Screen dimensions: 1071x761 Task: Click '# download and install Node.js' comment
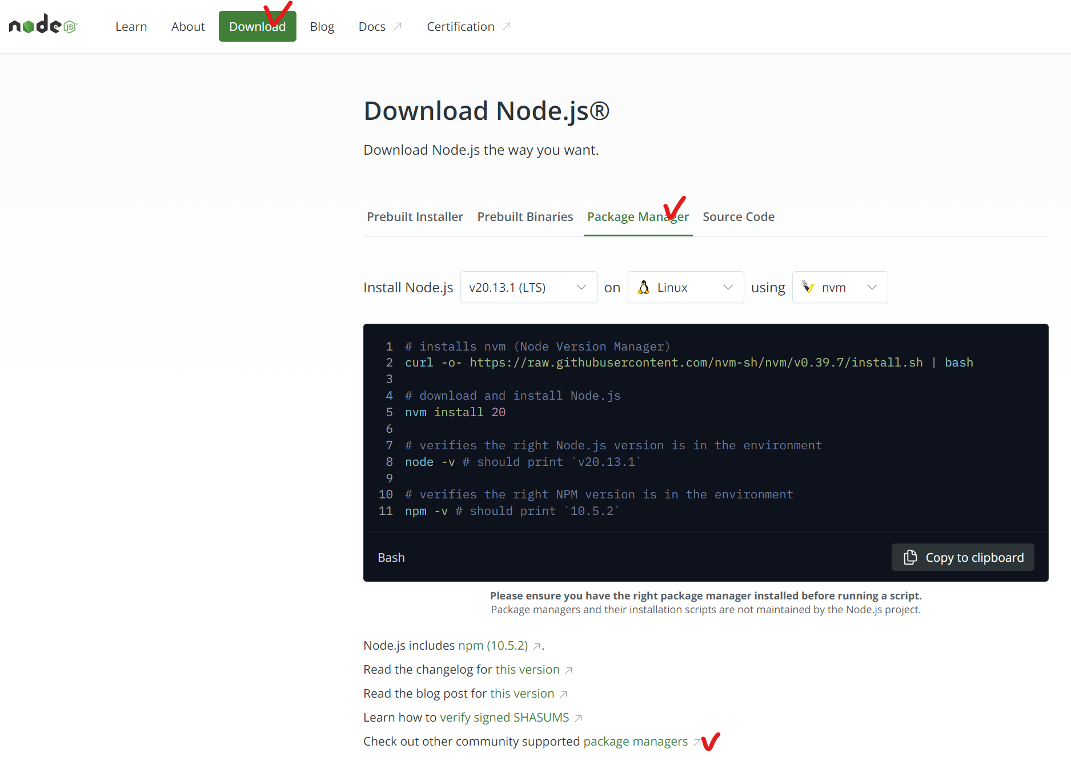click(513, 396)
